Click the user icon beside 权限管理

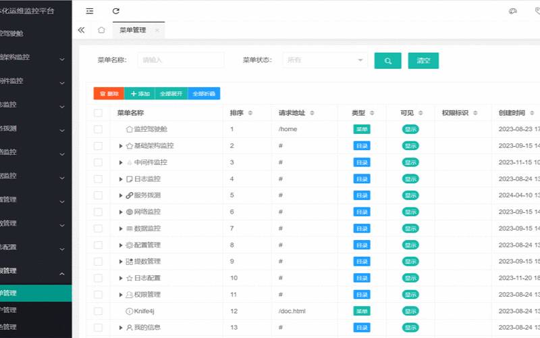[129, 295]
